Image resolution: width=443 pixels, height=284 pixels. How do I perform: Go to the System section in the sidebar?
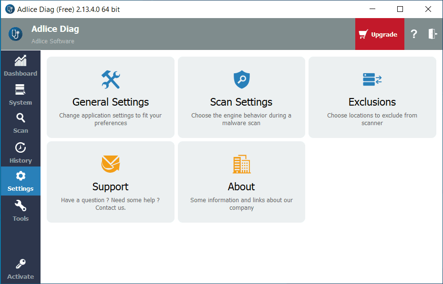(21, 95)
